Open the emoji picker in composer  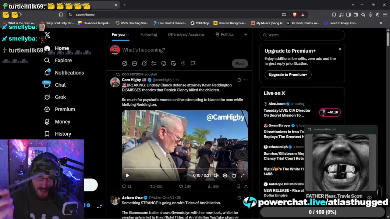tap(164, 63)
